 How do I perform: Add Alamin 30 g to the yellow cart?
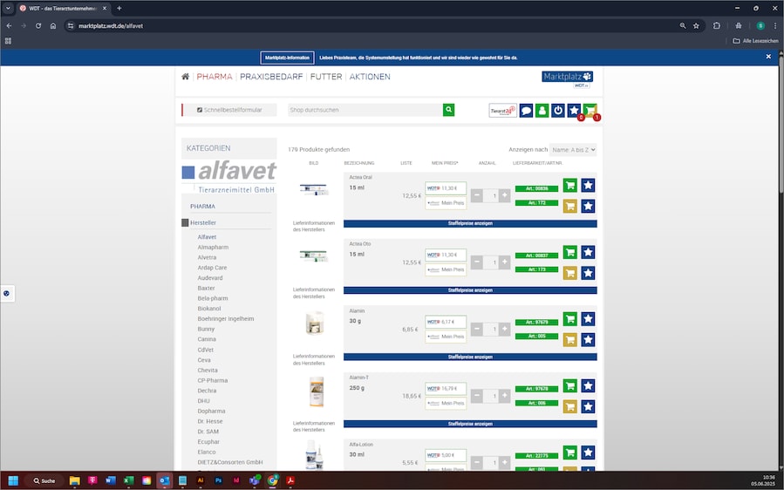(570, 340)
